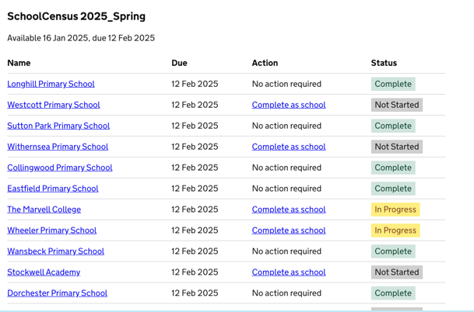Click due date in Longhill Primary row
474x312 pixels.
coord(195,84)
